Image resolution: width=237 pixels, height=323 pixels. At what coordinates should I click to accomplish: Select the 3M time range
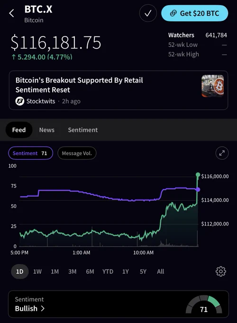tap(73, 272)
